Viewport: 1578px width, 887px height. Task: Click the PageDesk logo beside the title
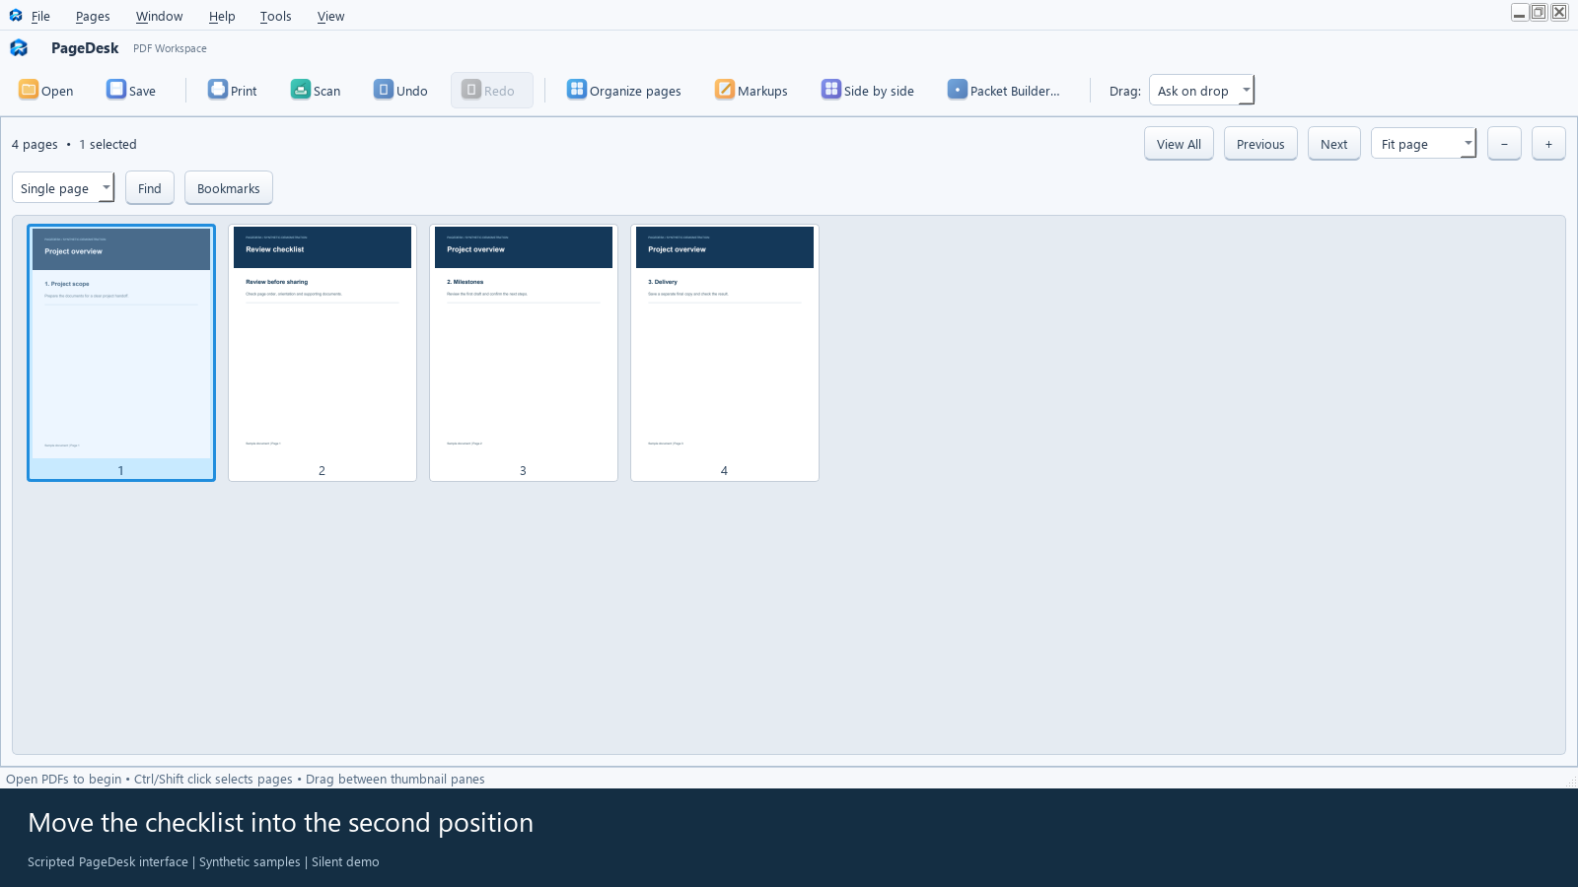click(x=19, y=47)
